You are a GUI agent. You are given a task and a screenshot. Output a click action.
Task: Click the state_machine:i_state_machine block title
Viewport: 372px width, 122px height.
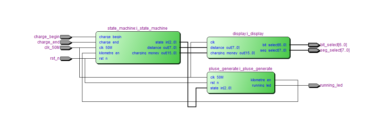pyautogui.click(x=137, y=28)
